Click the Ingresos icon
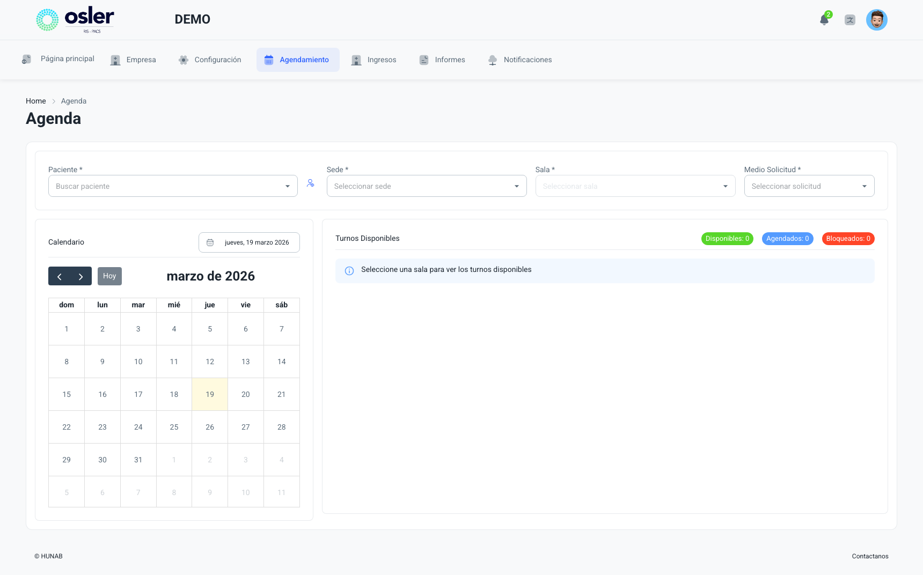Viewport: 923px width, 575px height. tap(356, 60)
